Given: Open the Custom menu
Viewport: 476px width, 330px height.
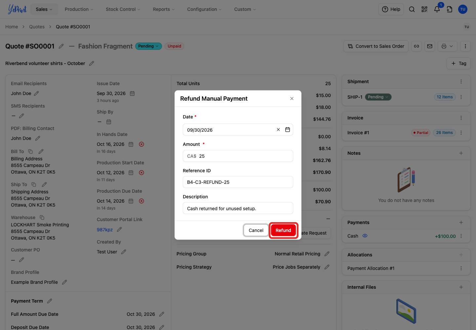Looking at the screenshot, I should (245, 9).
